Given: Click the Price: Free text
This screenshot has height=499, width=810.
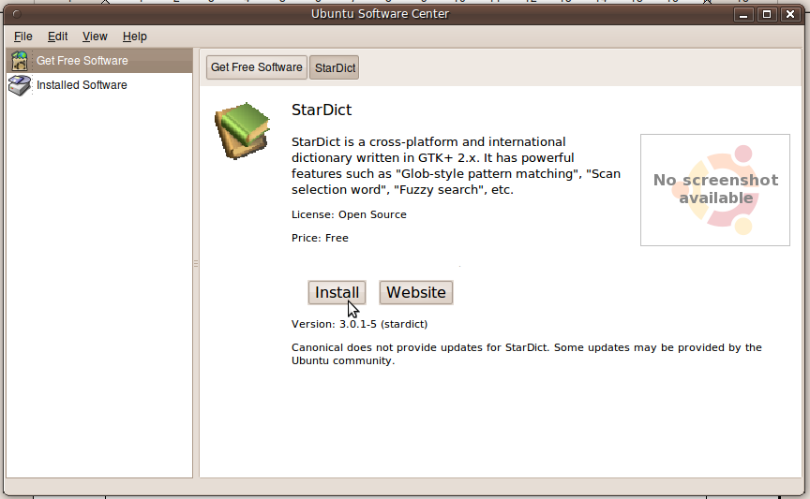Looking at the screenshot, I should (x=320, y=238).
